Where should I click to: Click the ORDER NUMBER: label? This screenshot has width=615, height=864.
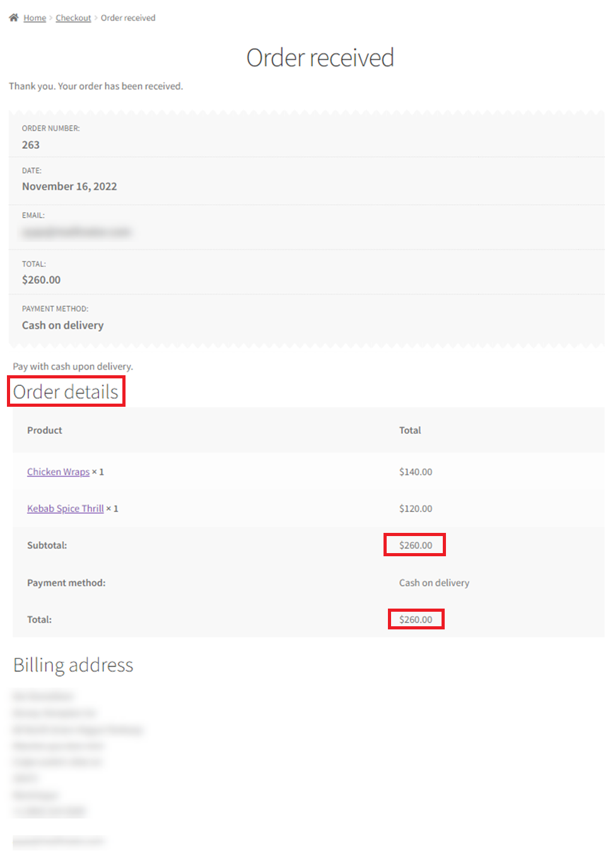coord(51,128)
